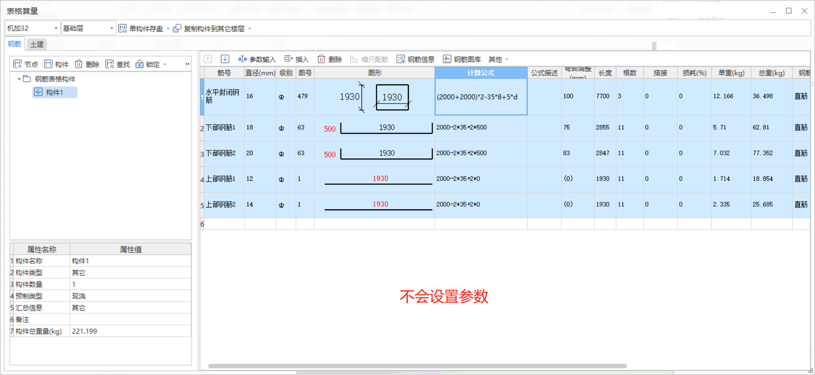Click the 下部钢筋2 formula 2000-2*35+2*500
815x375 pixels.
[x=481, y=153]
